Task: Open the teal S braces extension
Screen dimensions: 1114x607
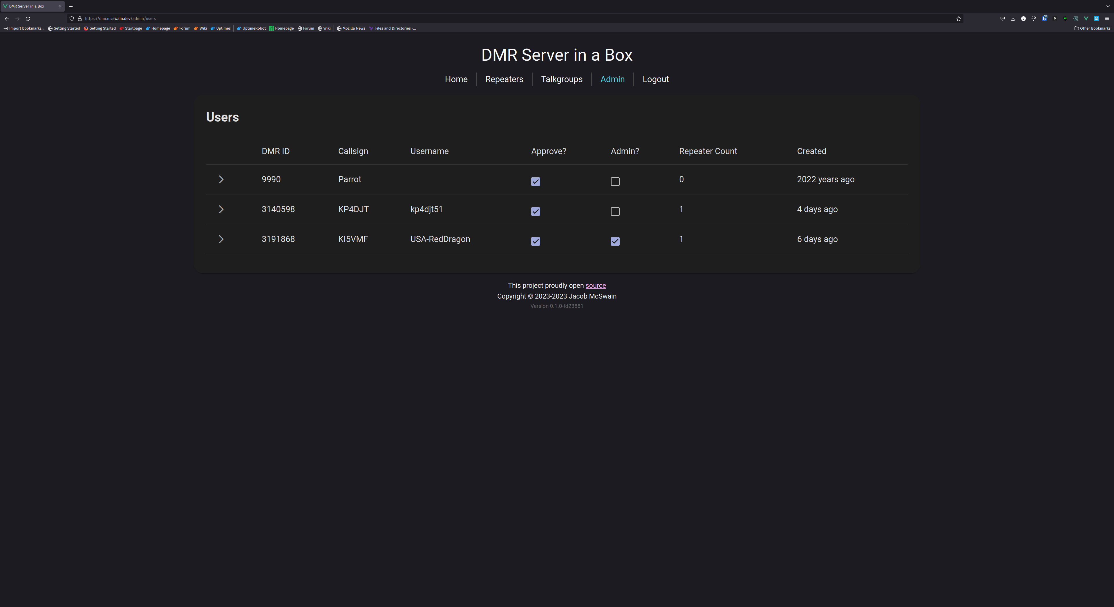Action: (1075, 19)
